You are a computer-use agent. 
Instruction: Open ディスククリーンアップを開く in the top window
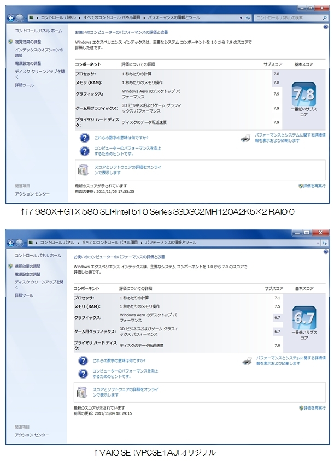point(40,74)
